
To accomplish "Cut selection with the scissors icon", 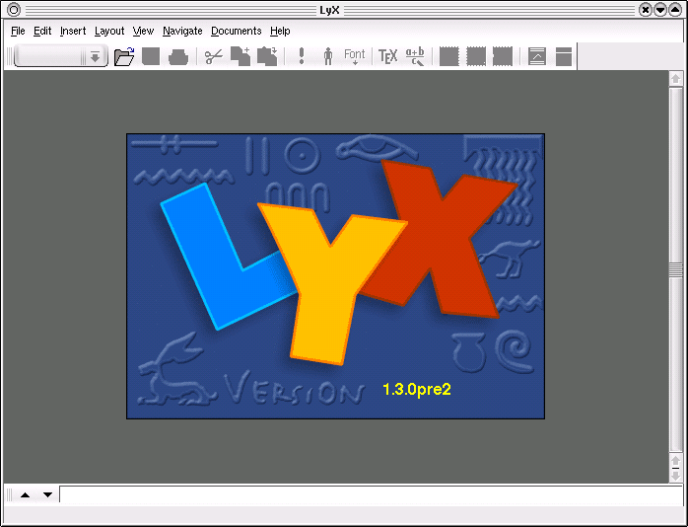I will [213, 56].
